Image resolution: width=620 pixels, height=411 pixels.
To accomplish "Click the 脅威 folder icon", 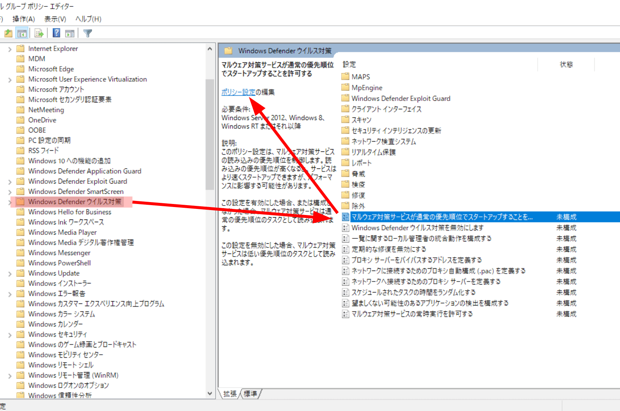I will coord(345,174).
